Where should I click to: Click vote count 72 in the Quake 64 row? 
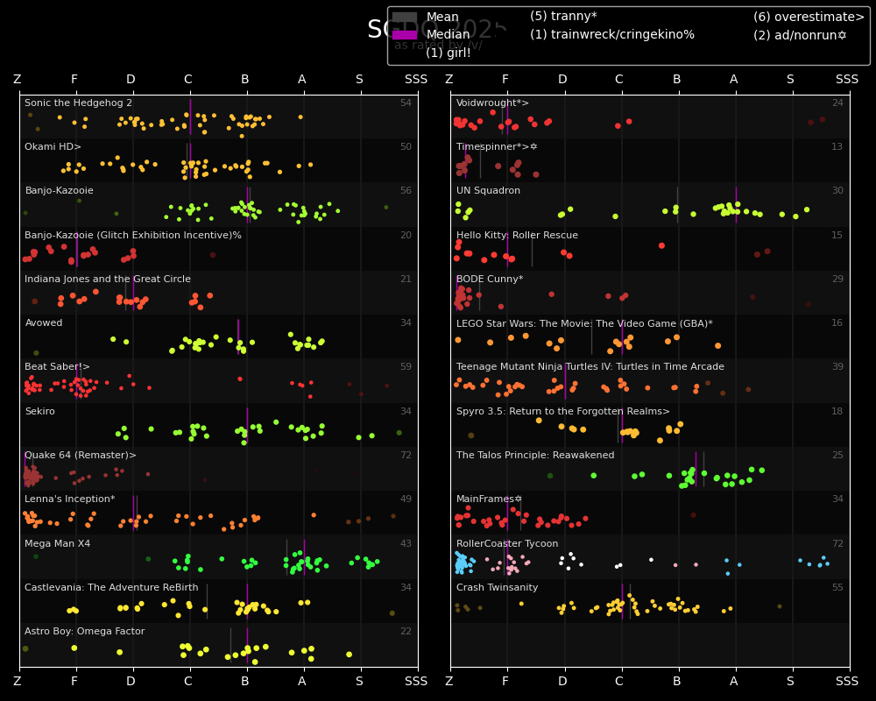pos(406,455)
